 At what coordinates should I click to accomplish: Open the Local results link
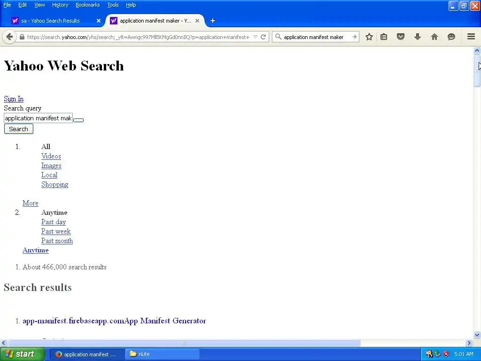pos(49,175)
